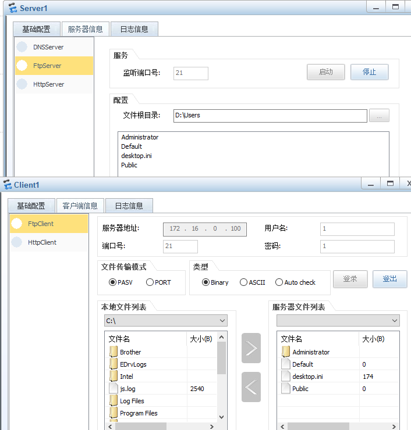Click the 文件根目录 path field
Screen dimensions: 411x430
(270, 116)
